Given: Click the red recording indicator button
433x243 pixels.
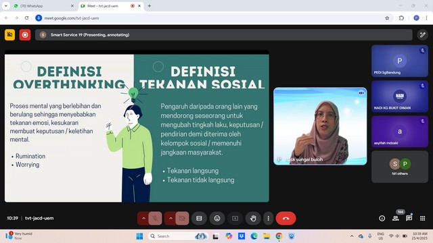Looking at the screenshot, I should click(25, 34).
